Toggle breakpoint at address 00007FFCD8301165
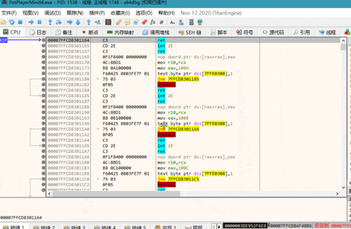Screen dimensions: 351x229 pyautogui.click(x=43, y=46)
